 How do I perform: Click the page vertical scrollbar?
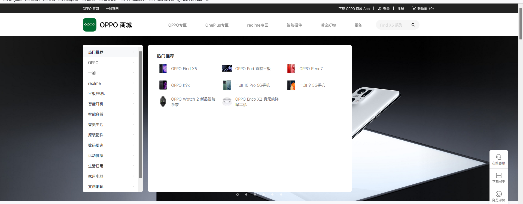(521, 24)
